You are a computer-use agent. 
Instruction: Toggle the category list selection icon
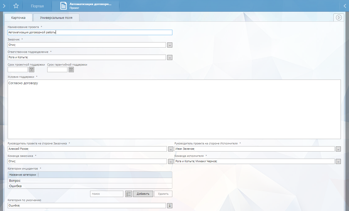[x=128, y=194]
